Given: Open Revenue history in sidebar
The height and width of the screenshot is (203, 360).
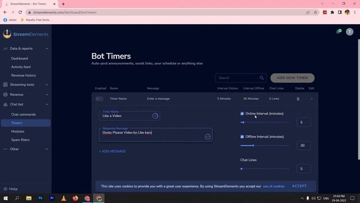Looking at the screenshot, I should pos(24,76).
